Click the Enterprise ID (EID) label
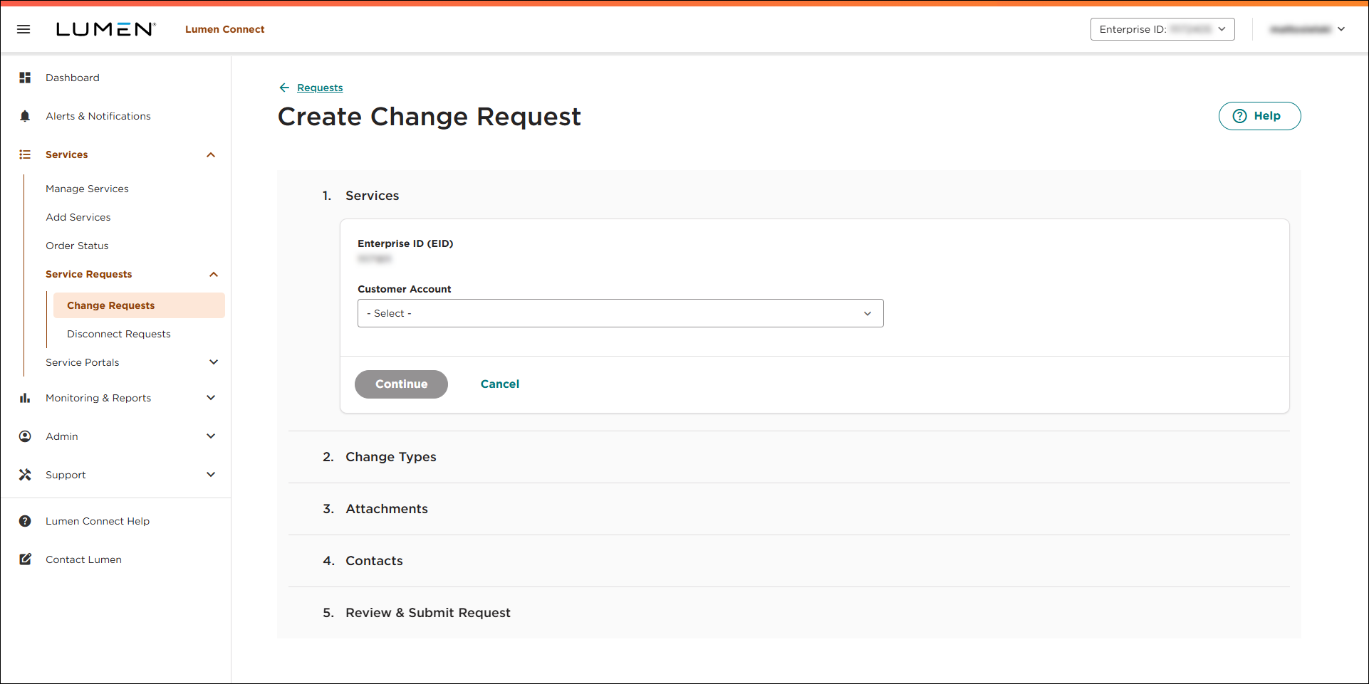 (x=405, y=243)
